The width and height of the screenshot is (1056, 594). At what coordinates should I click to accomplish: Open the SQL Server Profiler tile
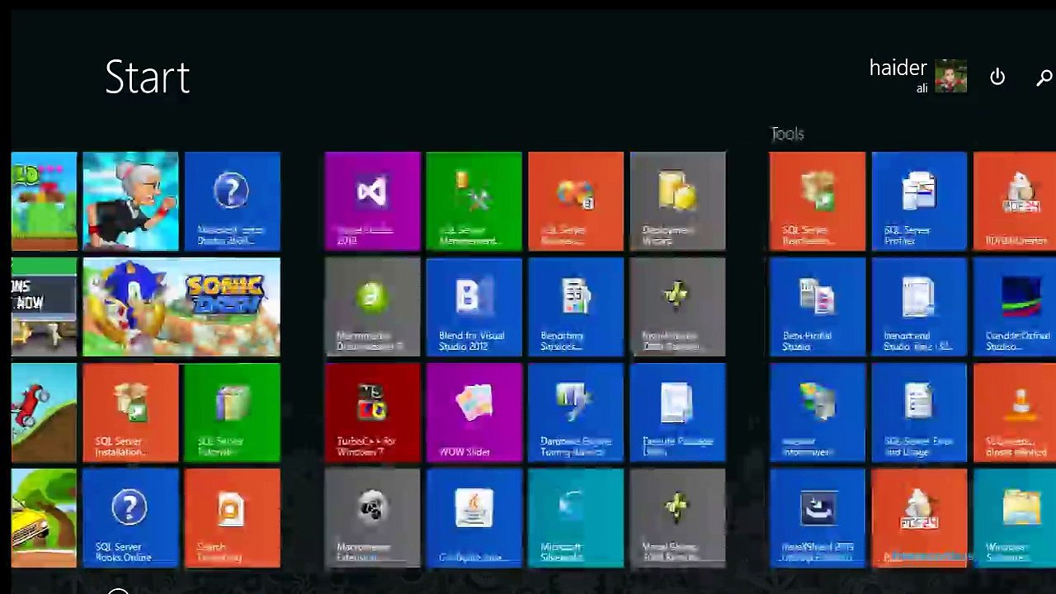(x=919, y=201)
